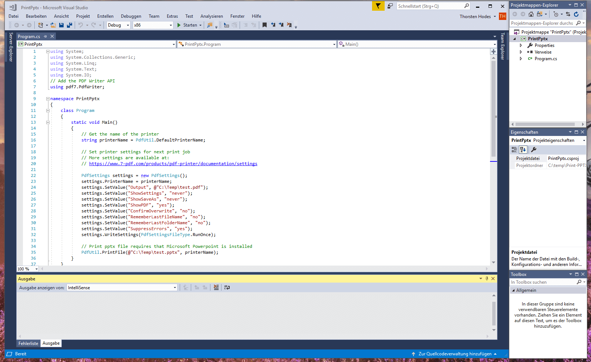
Task: Open the Bearbeiten menu
Action: coord(36,16)
